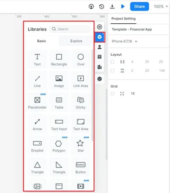Select the isosceles Triangle component
Screen dimensions: 170x193
pos(37,168)
